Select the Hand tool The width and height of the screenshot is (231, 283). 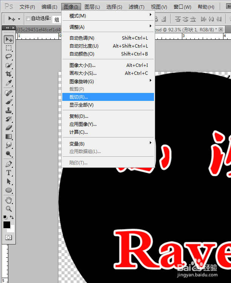click(9, 200)
